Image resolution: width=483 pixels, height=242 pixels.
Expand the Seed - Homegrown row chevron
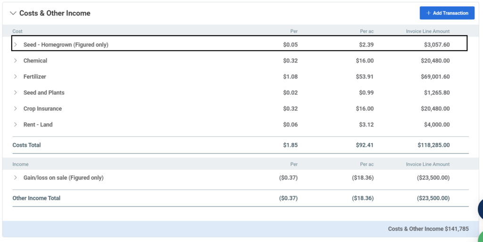[16, 45]
